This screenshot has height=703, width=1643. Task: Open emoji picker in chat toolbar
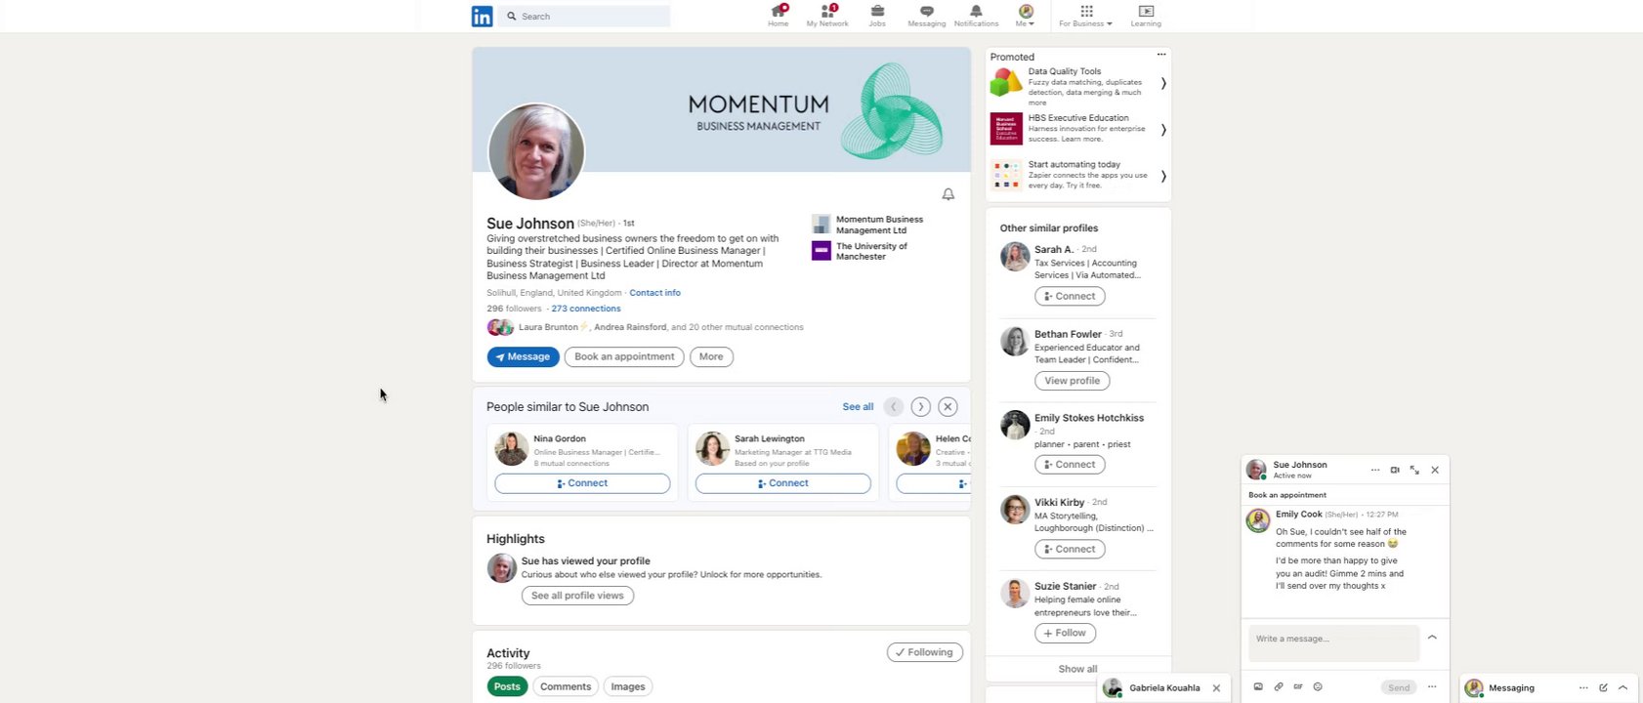[1318, 686]
